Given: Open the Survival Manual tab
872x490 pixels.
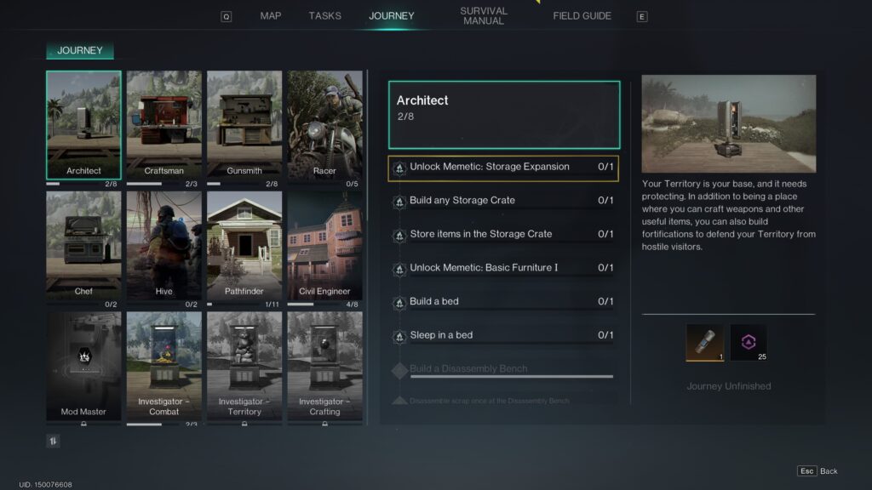Looking at the screenshot, I should point(484,16).
